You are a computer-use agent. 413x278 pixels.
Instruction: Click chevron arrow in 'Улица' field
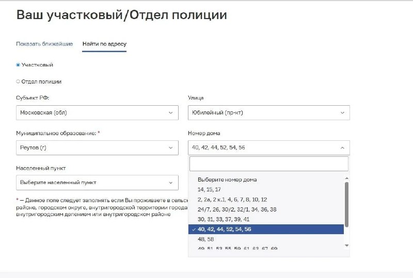click(x=342, y=112)
